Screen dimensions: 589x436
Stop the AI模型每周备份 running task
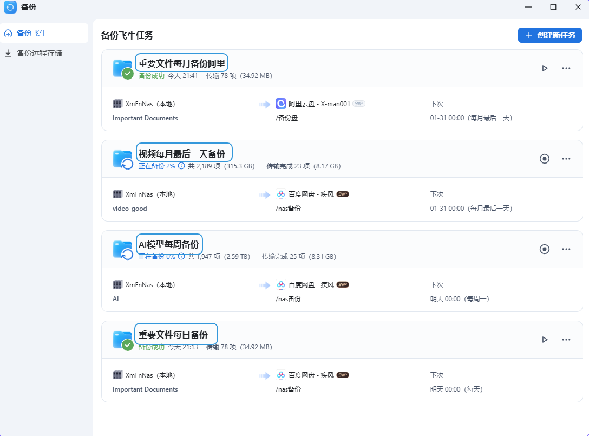545,249
